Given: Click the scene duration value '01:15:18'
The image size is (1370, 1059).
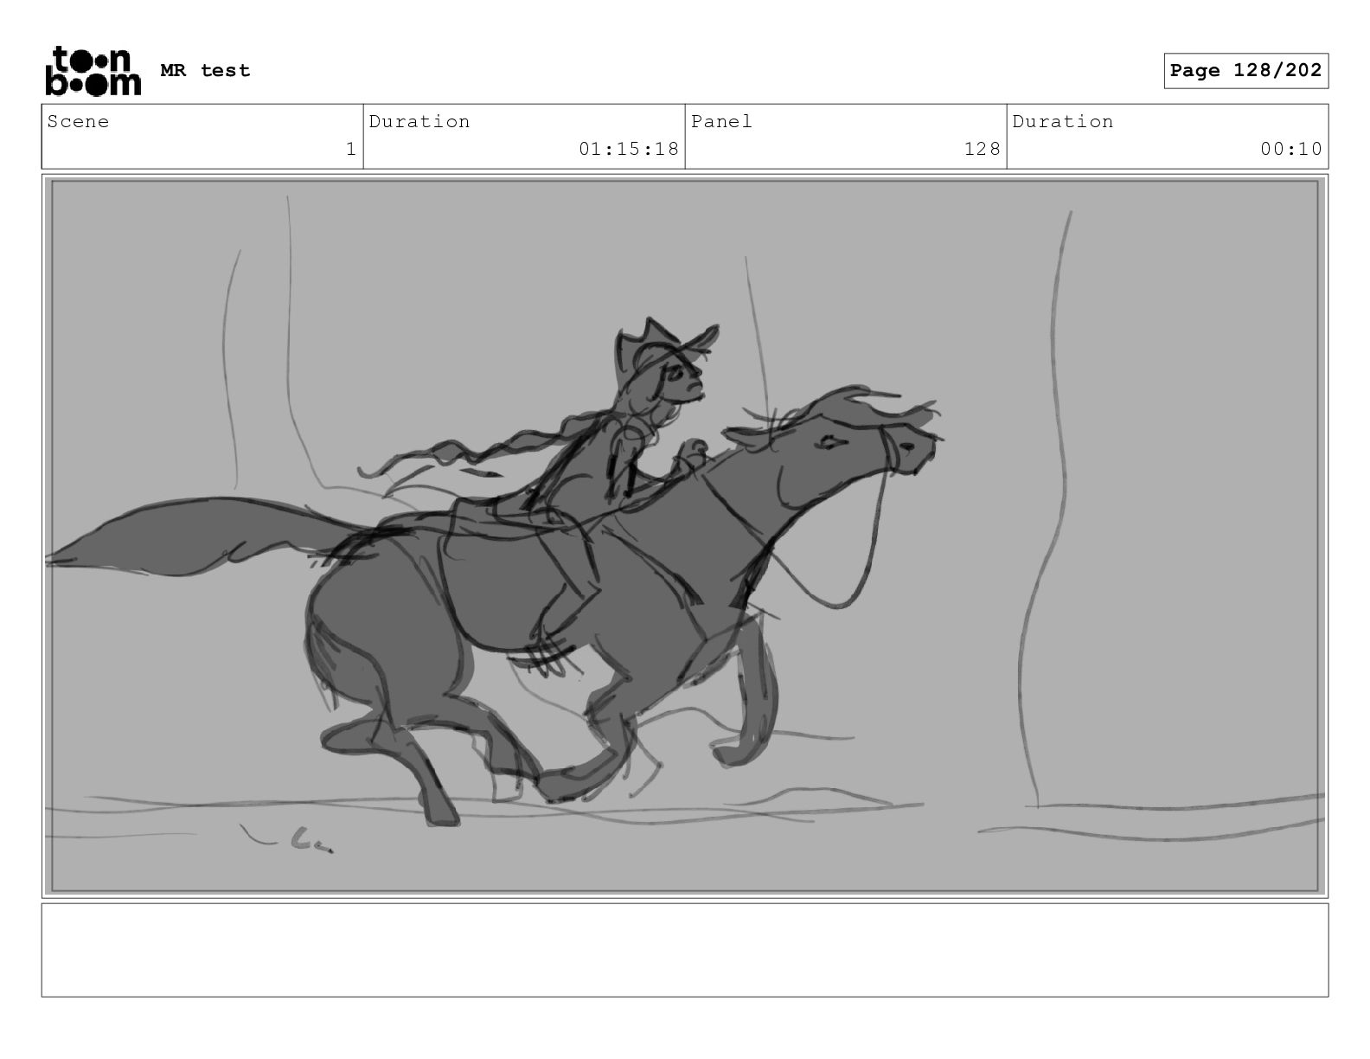Looking at the screenshot, I should tap(629, 149).
